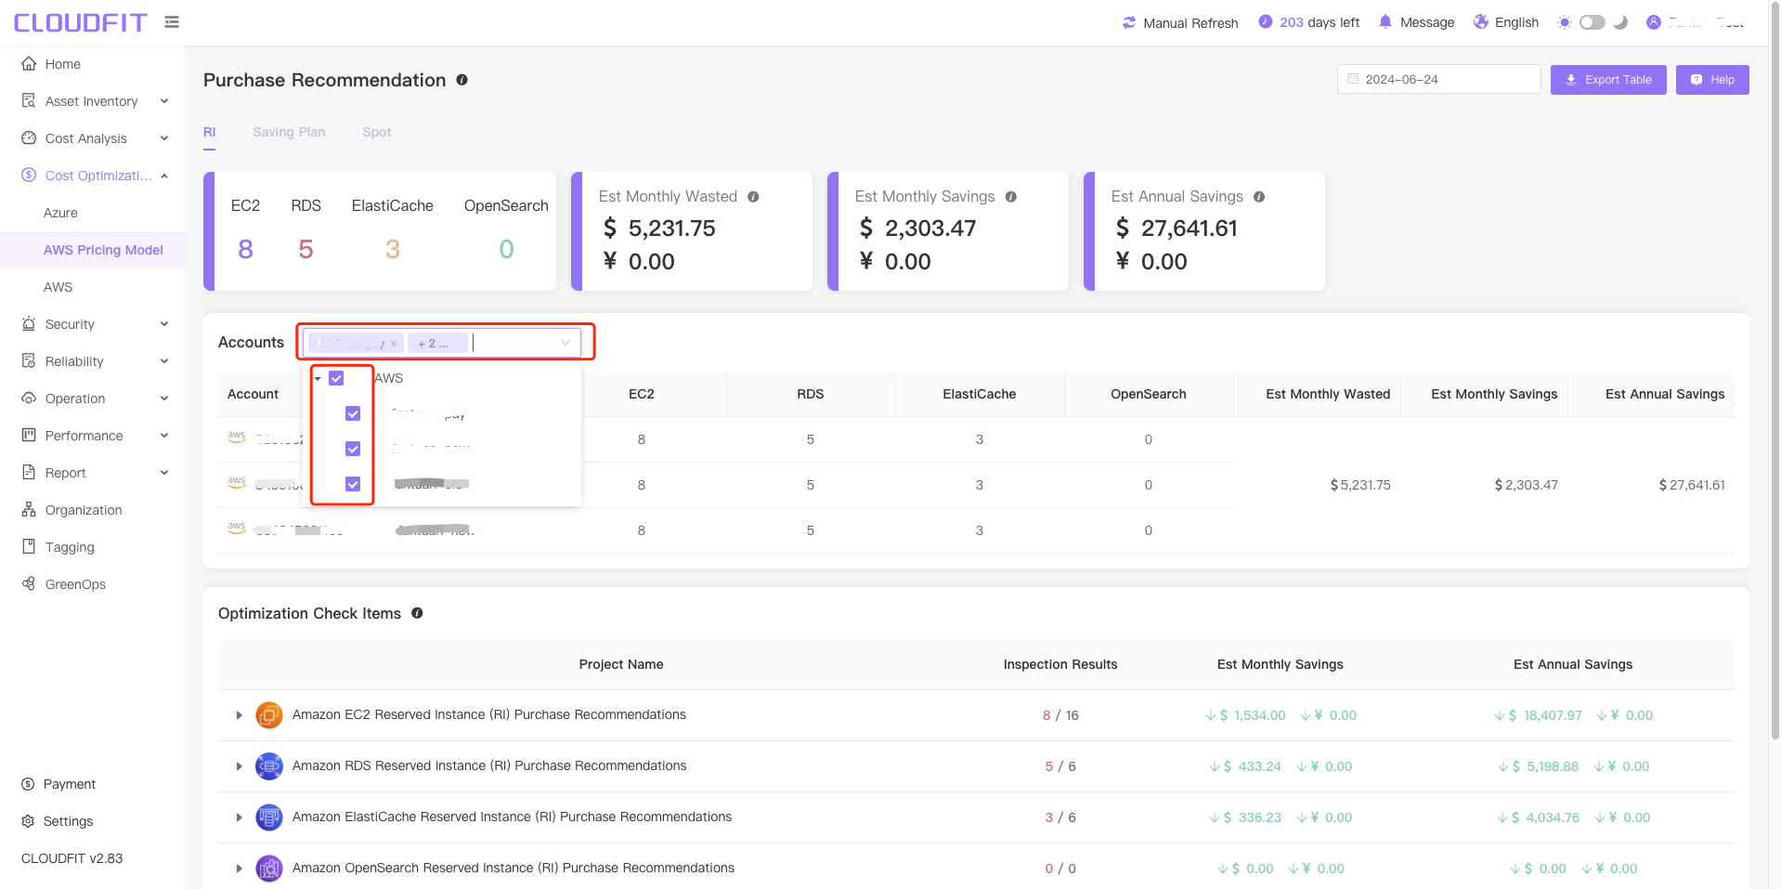Uncheck the AWS parent checkbox in dropdown
1781x889 pixels.
336,378
